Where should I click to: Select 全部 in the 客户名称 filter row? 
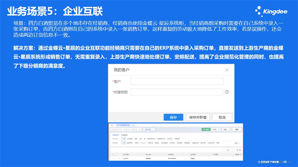coord(124,139)
